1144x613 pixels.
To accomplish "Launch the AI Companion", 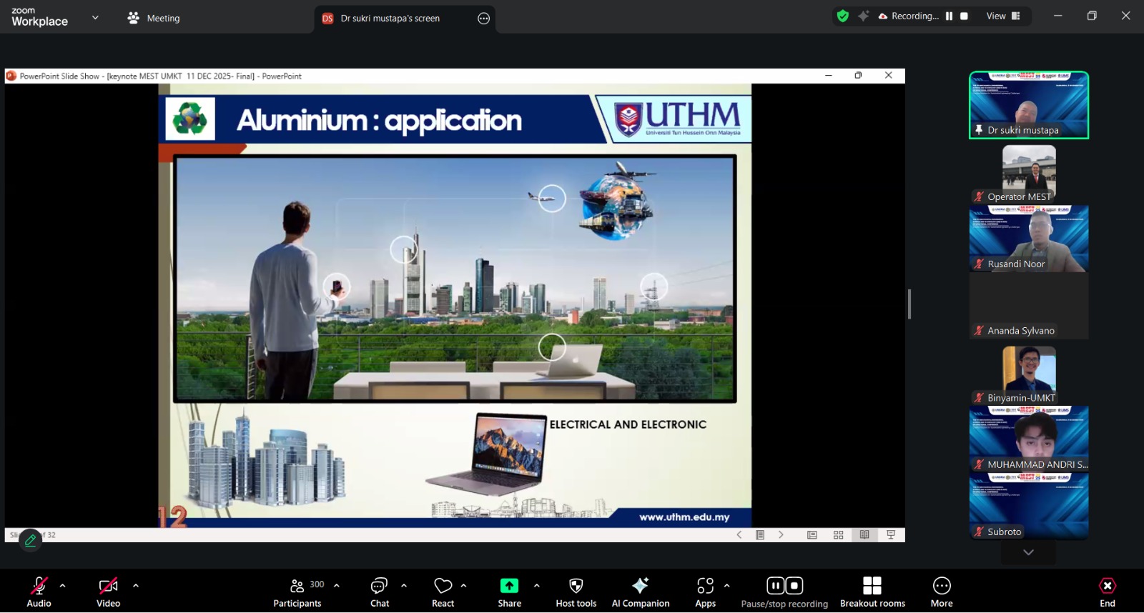I will 640,592.
